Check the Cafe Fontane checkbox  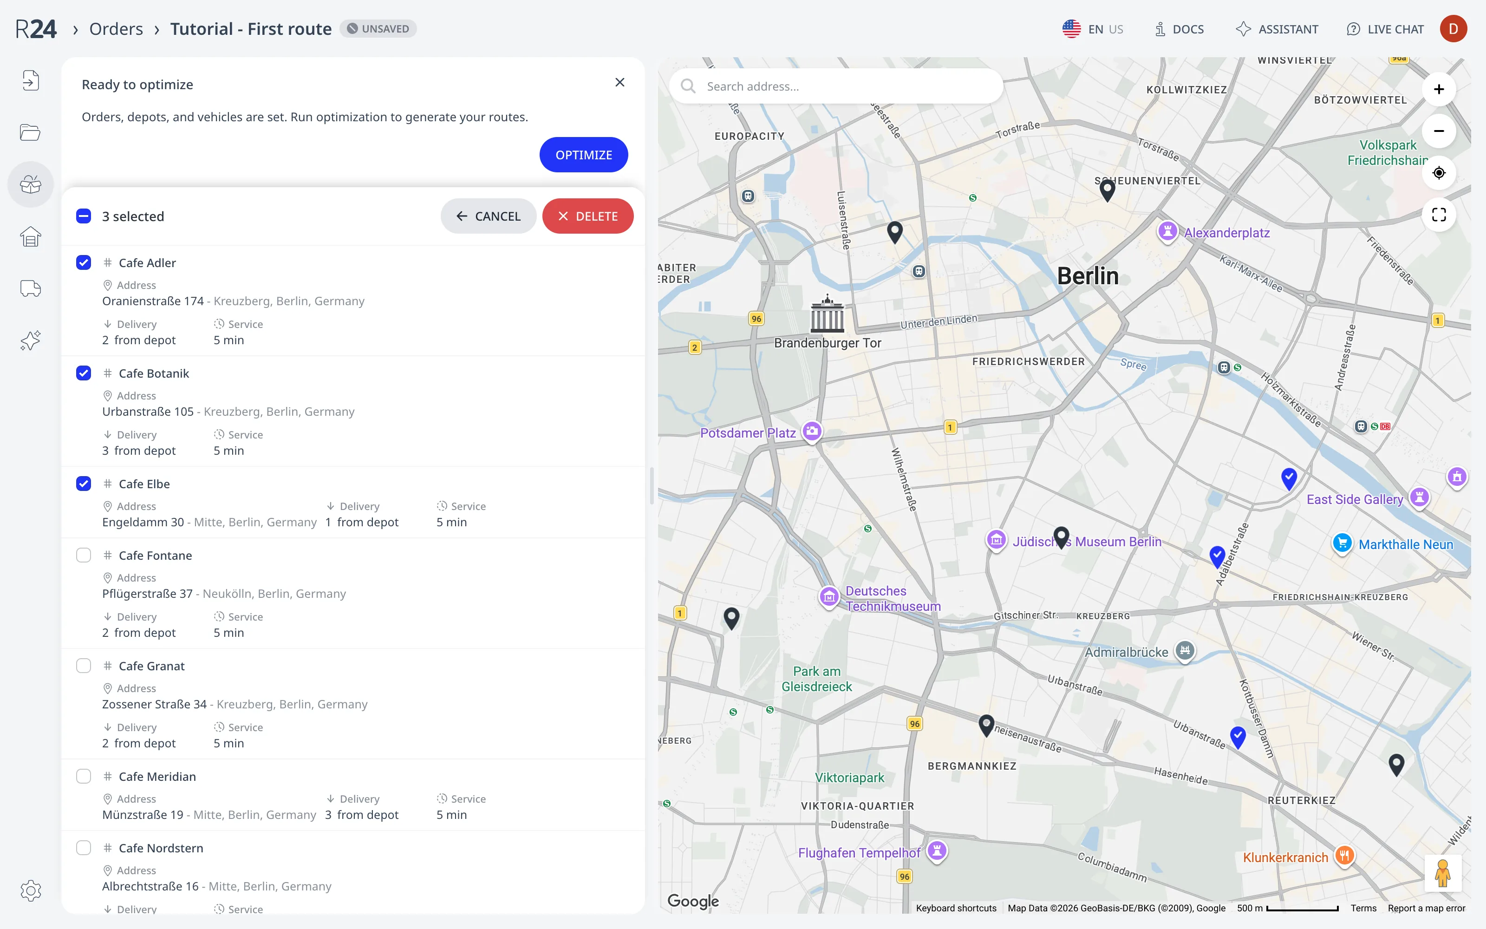(x=84, y=555)
